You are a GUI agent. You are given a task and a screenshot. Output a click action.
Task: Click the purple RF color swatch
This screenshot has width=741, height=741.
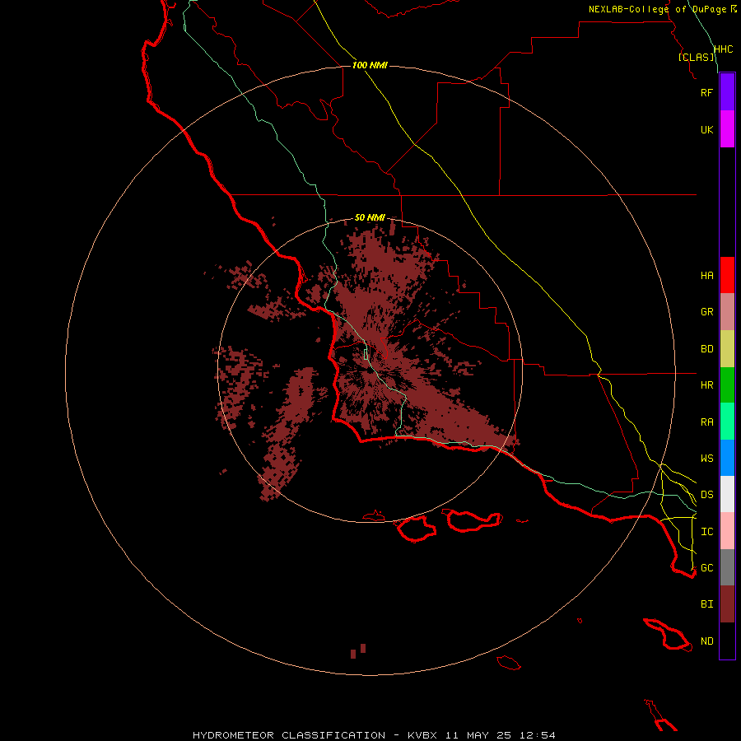click(x=727, y=92)
